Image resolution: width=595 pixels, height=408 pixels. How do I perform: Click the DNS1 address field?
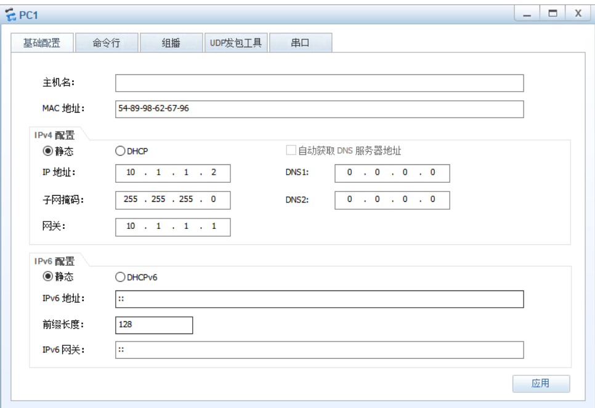coord(392,173)
